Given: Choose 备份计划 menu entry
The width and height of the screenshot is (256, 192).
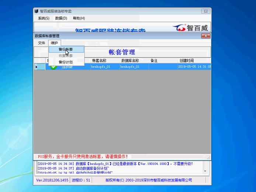Looking at the screenshot, I should click(x=66, y=62).
